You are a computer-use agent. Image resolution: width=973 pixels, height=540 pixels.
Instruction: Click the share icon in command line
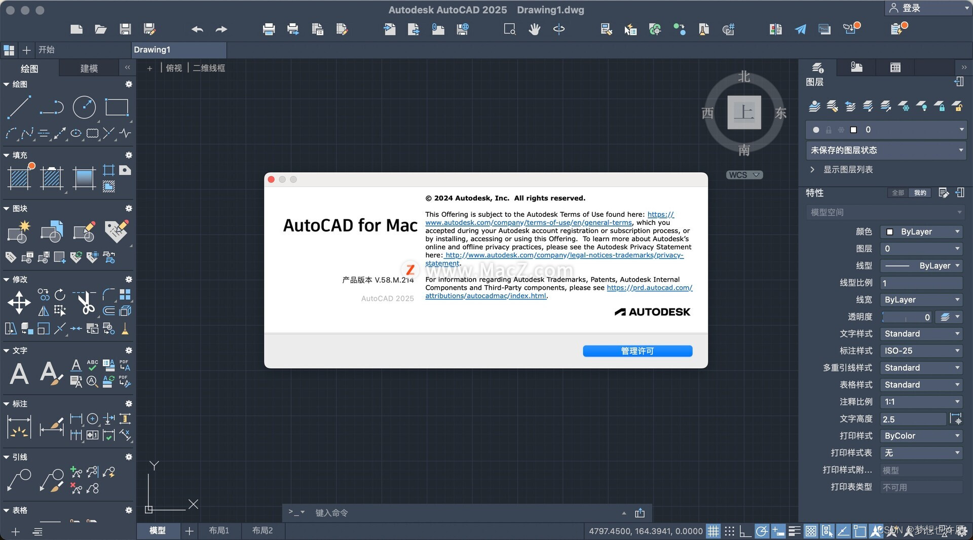tap(640, 513)
